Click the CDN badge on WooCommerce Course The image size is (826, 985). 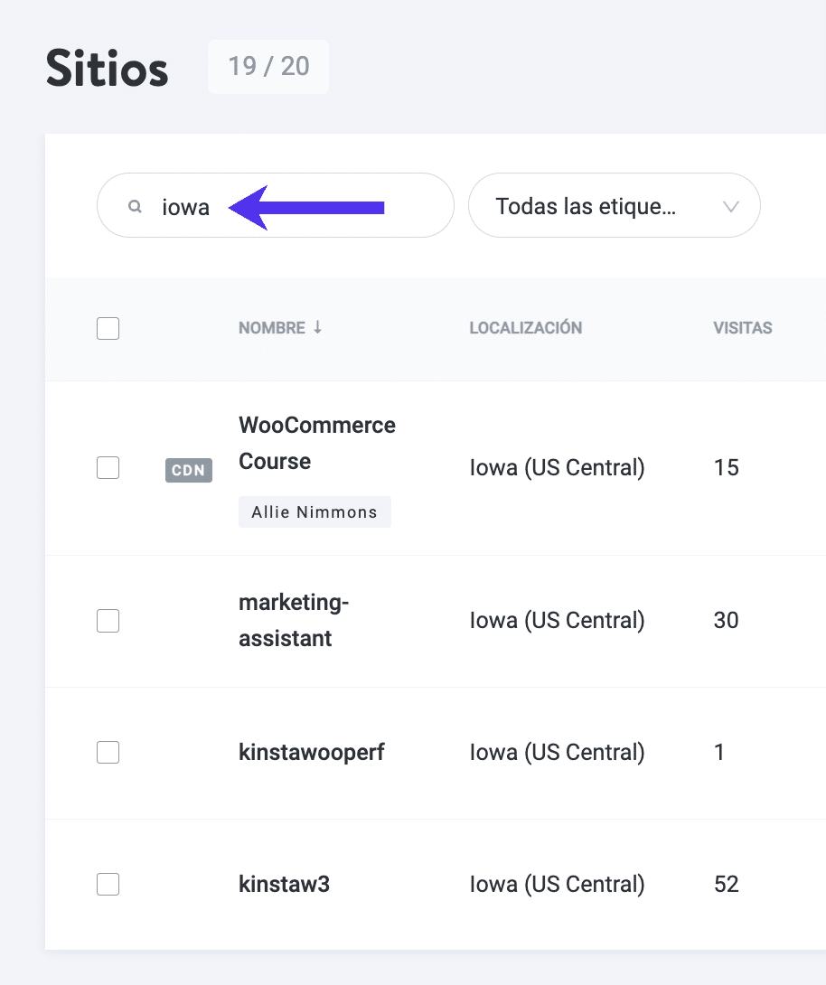point(188,470)
